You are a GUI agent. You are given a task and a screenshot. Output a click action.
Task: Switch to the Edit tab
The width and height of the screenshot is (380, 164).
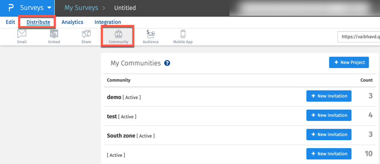click(11, 22)
